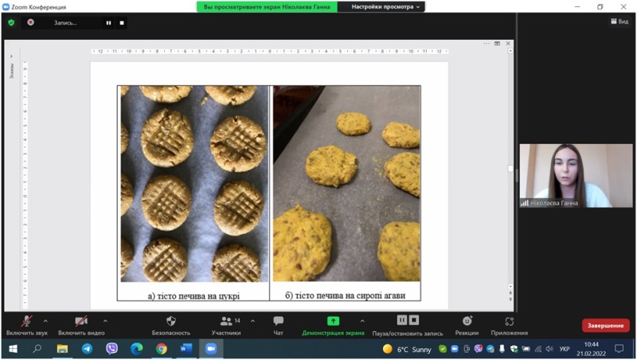
Task: Turn on camera with Включить видео
Action: pos(81,326)
